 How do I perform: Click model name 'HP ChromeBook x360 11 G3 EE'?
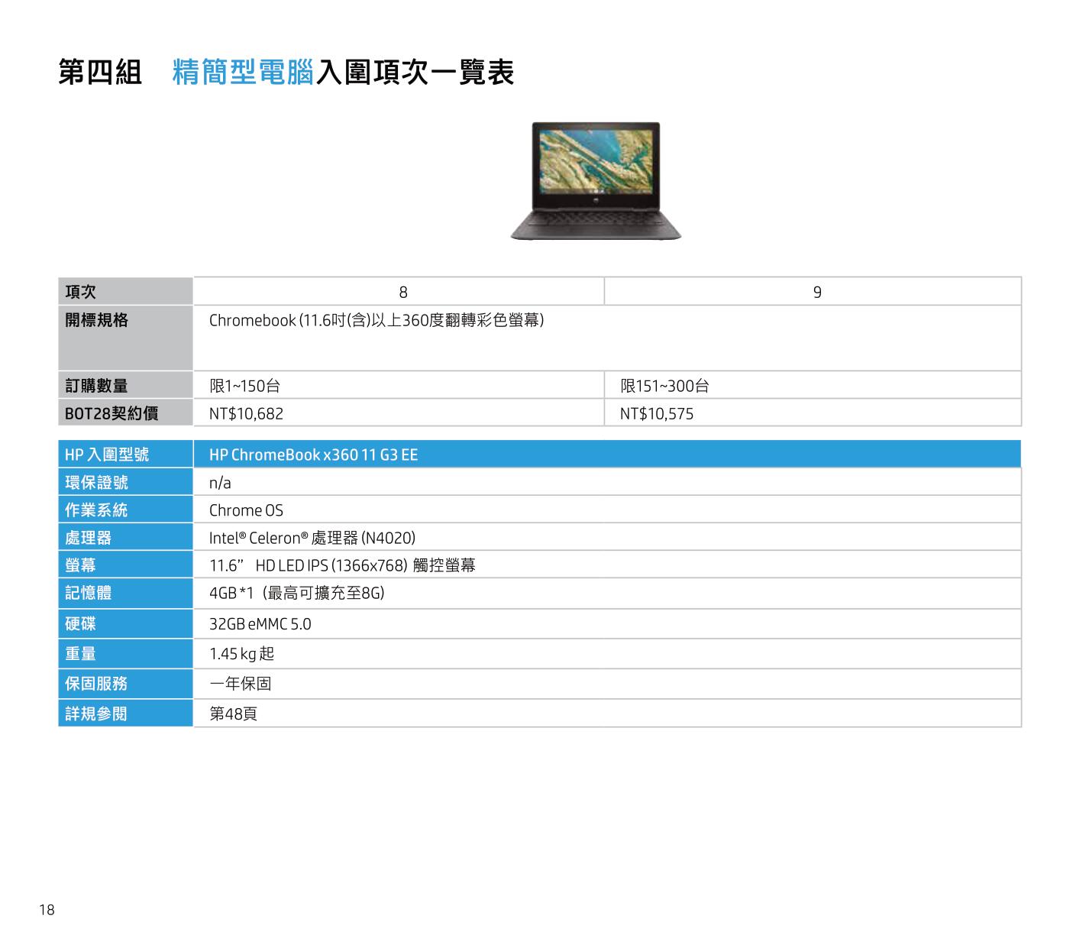(314, 455)
